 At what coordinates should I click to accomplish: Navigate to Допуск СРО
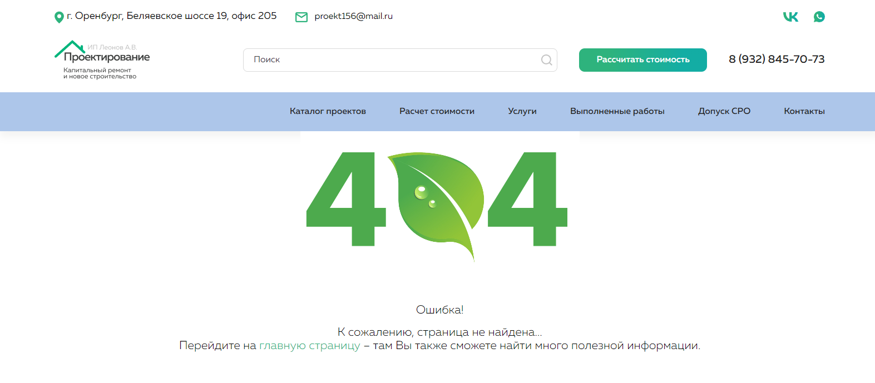(x=724, y=111)
